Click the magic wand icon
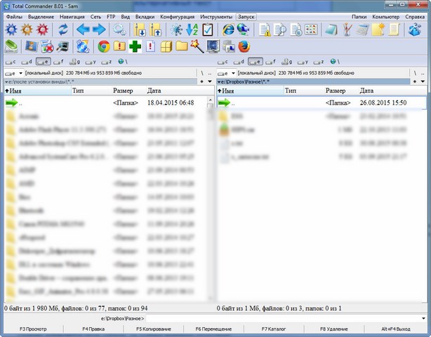This screenshot has height=337, width=431. pyautogui.click(x=197, y=46)
